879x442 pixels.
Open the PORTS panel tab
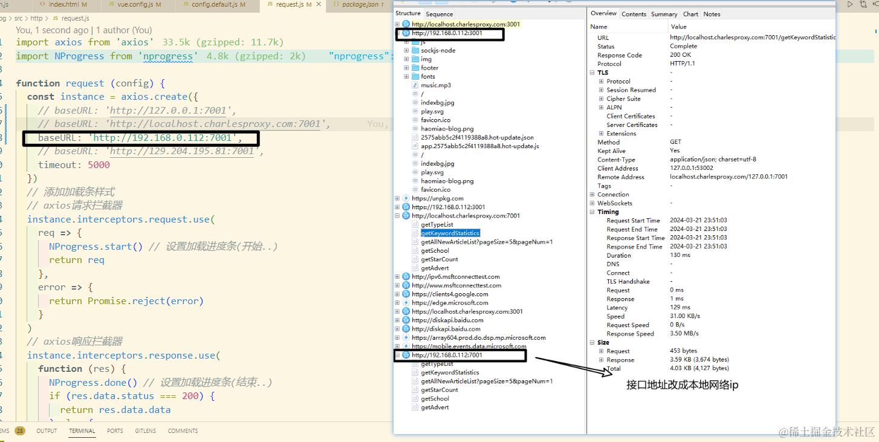tap(115, 431)
